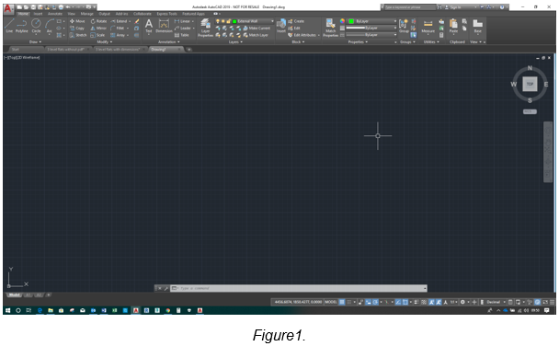Choose the Scale command
This screenshot has height=346, width=559.
pos(97,35)
